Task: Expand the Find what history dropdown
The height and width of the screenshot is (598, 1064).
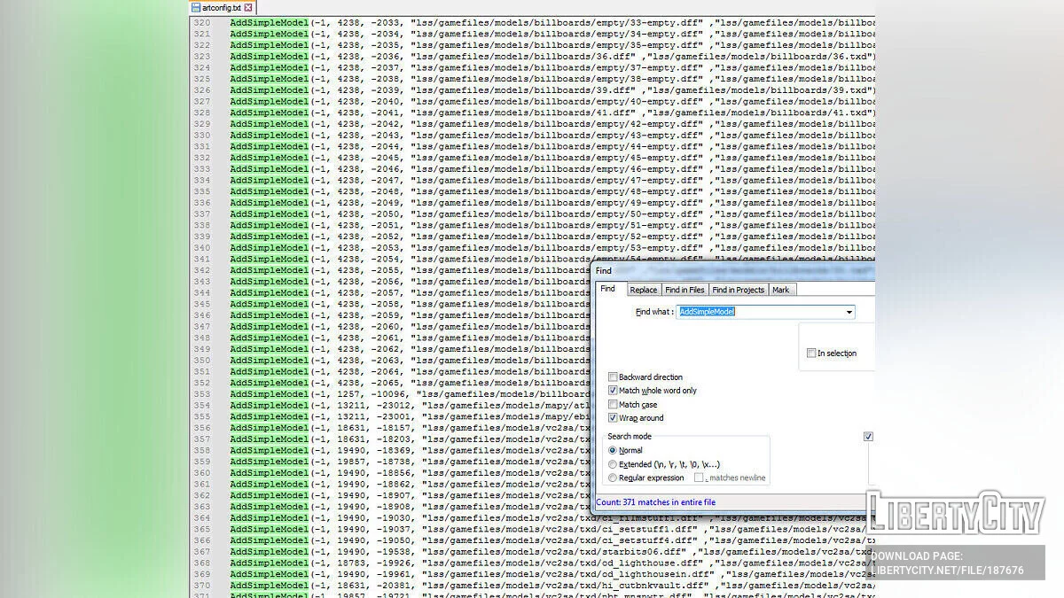Action: click(x=849, y=312)
